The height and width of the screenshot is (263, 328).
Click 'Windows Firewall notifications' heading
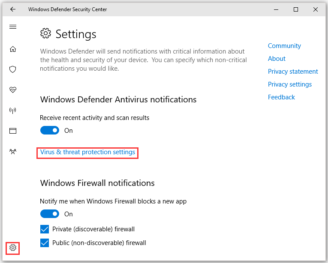point(97,183)
